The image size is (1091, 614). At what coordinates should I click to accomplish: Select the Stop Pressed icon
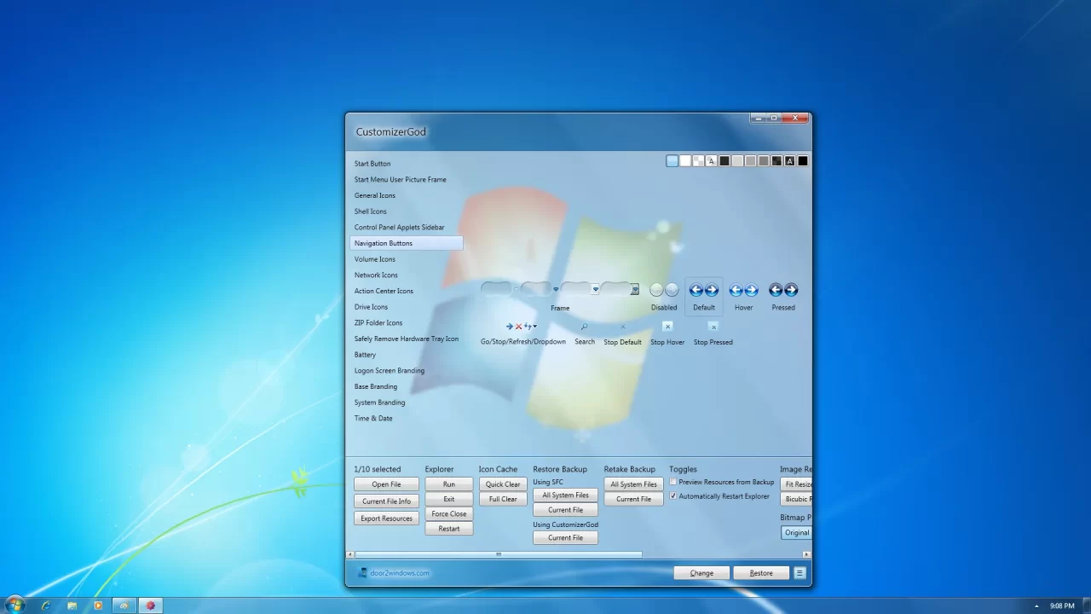[713, 326]
